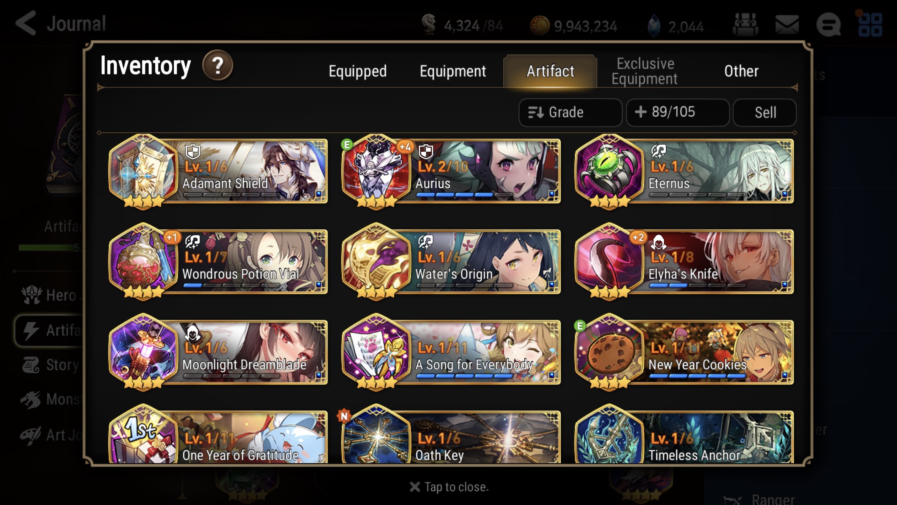Screen dimensions: 897x505
Task: Expand artifact capacity via 89/105 plus
Action: point(678,112)
